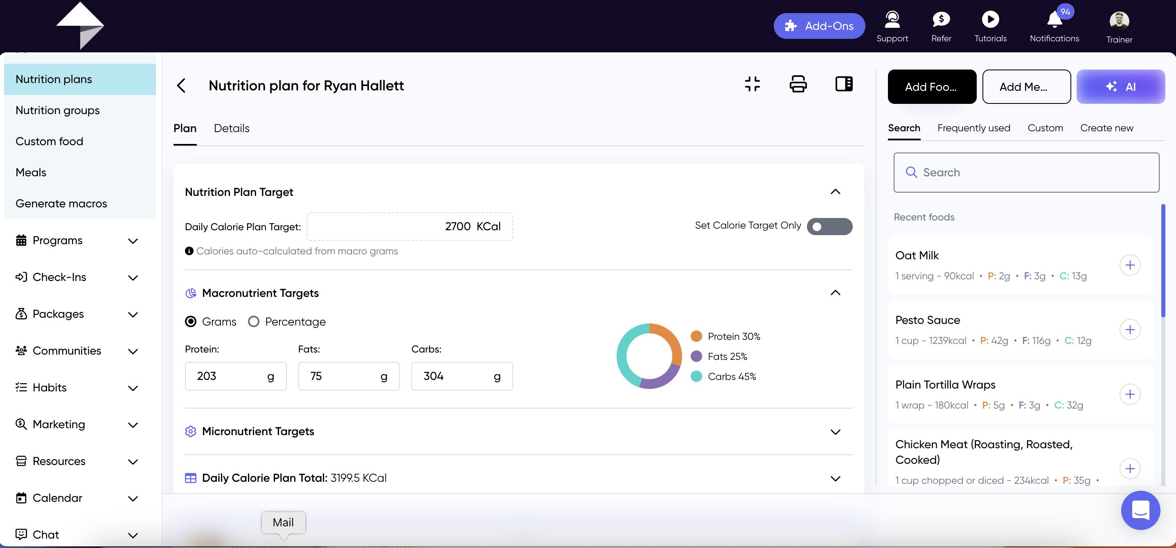Click the AI button
The image size is (1176, 548).
pyautogui.click(x=1120, y=87)
